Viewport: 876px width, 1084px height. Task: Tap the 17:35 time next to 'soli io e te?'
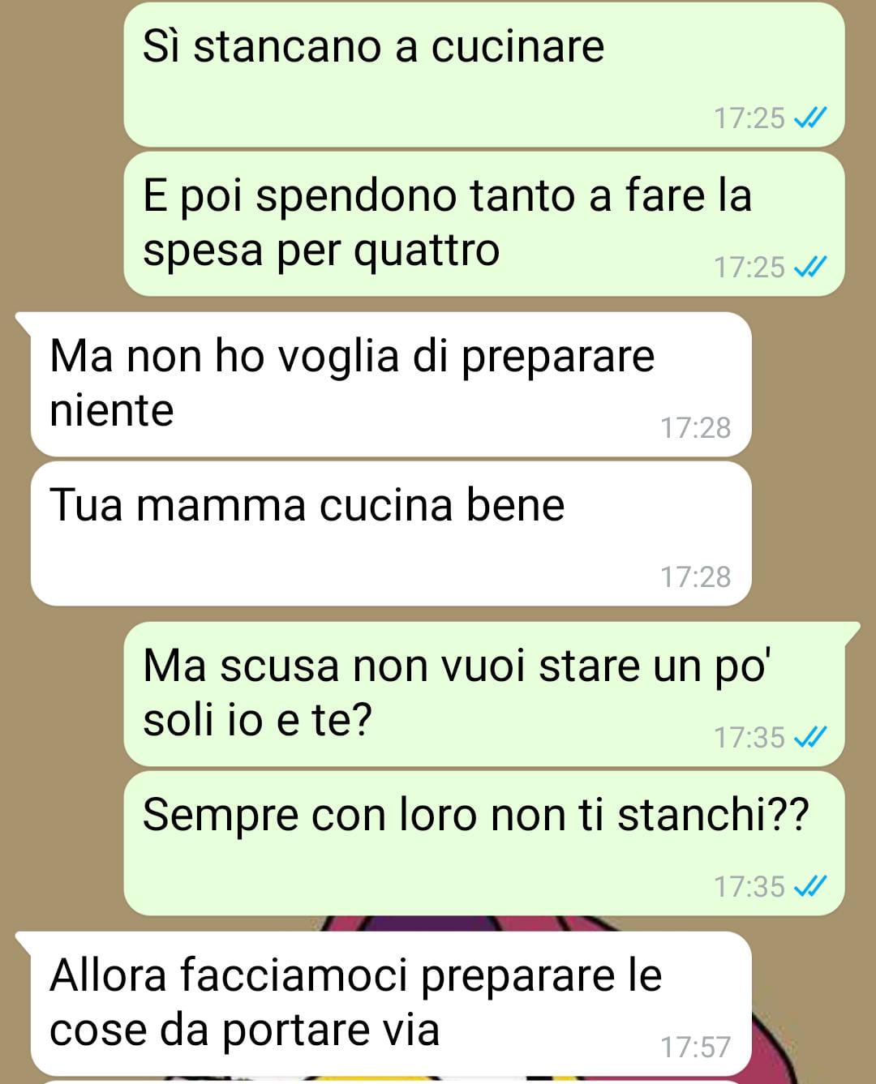coord(749,737)
